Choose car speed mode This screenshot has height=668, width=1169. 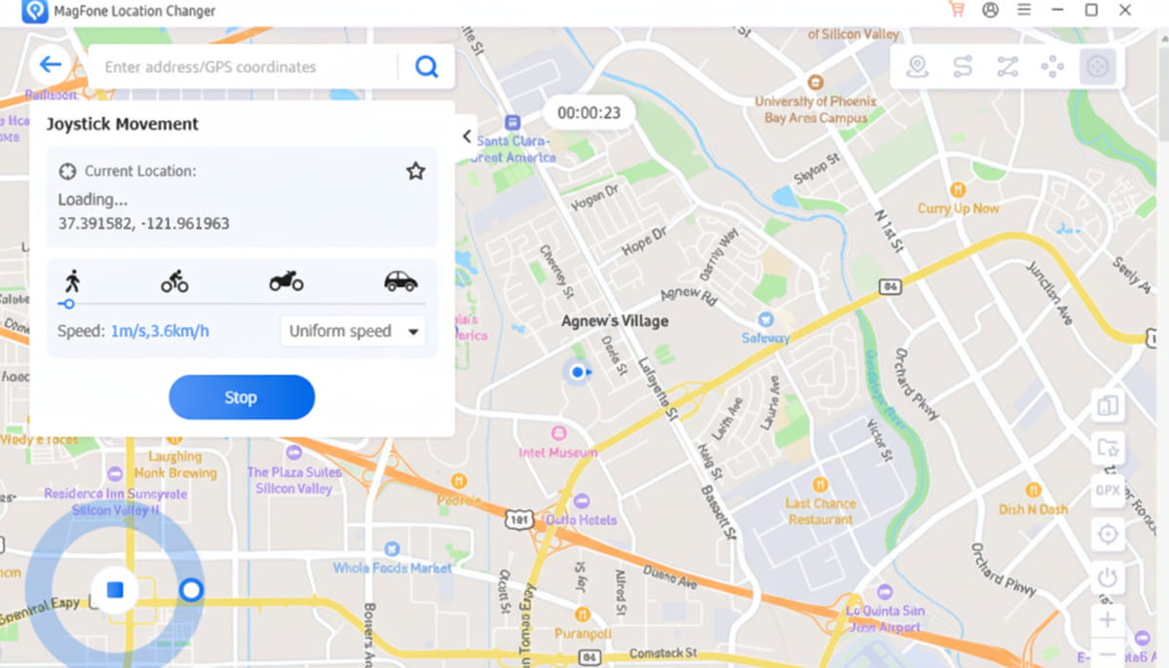[x=400, y=282]
